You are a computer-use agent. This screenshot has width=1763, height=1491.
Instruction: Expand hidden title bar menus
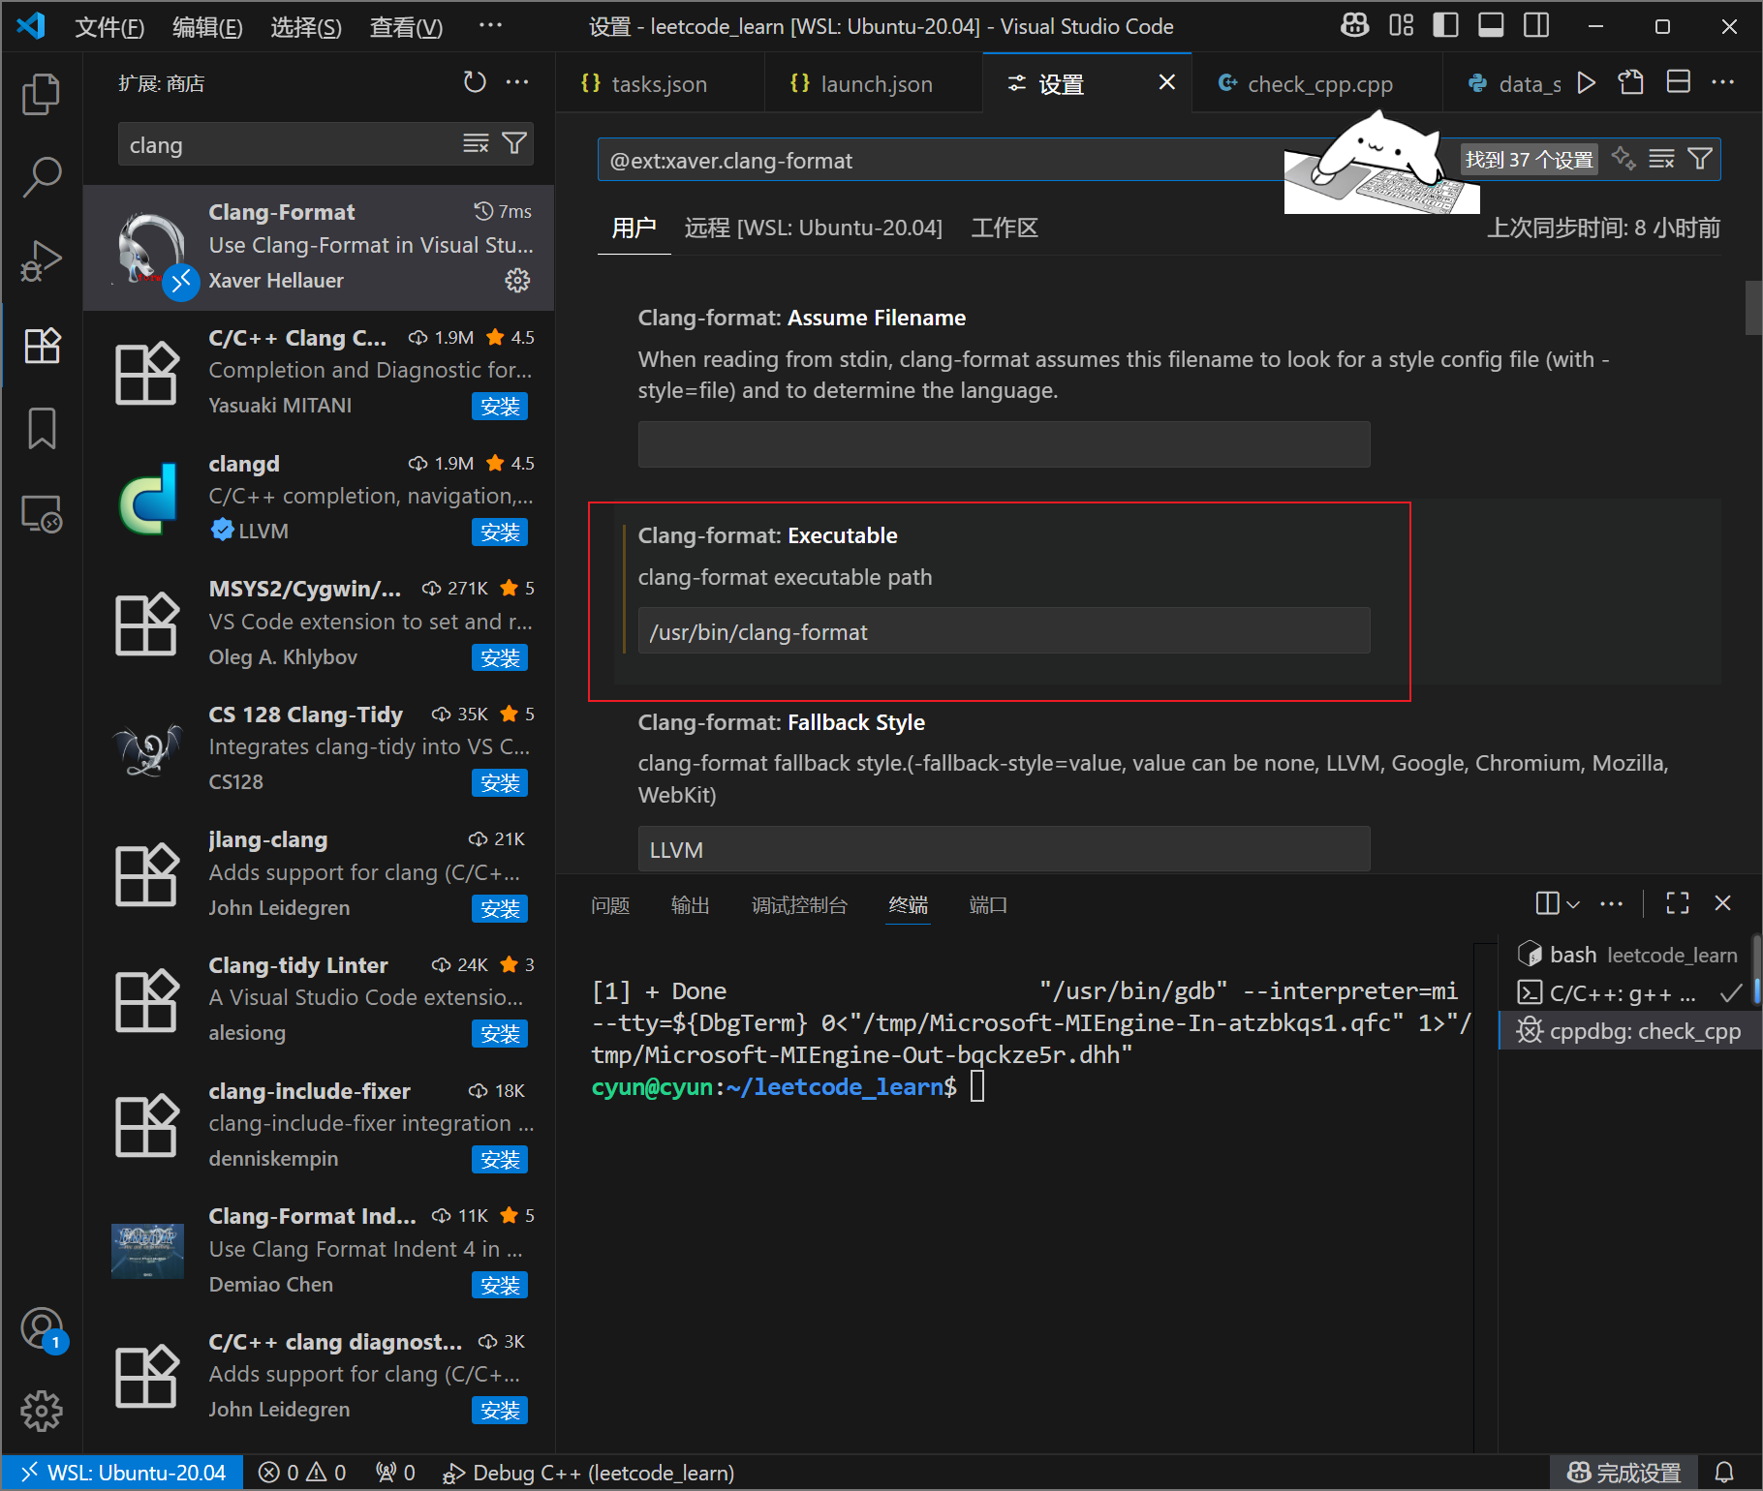tap(490, 26)
